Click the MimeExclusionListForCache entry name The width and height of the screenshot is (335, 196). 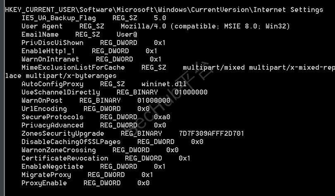pyautogui.click(x=73, y=67)
